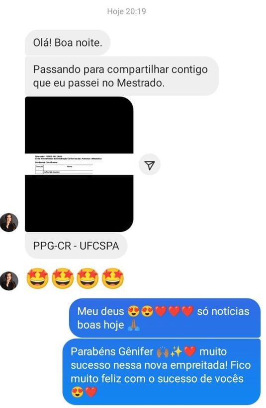Select the 'Meu deus' blue message bubble
The height and width of the screenshot is (408, 266).
[x=165, y=318]
